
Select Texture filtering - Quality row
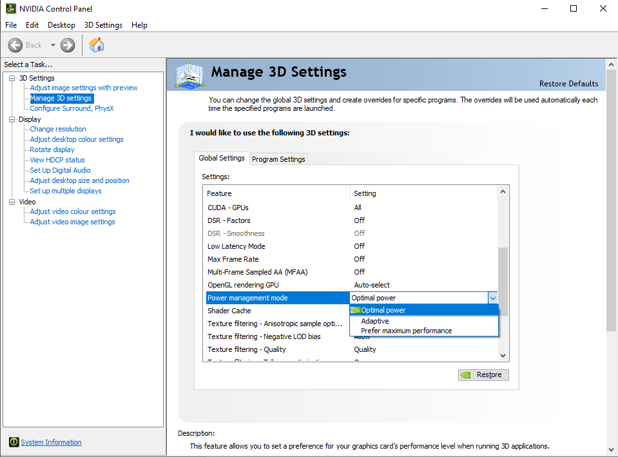point(352,349)
